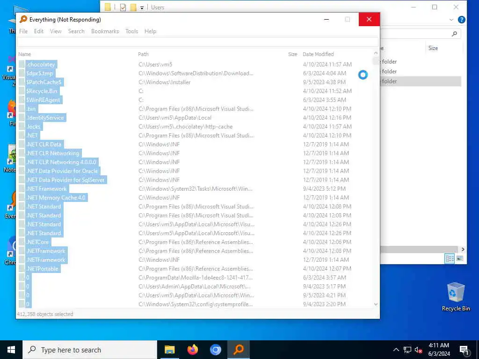Click the folder icon beside .chocolatey
The height and width of the screenshot is (359, 479).
(22, 65)
